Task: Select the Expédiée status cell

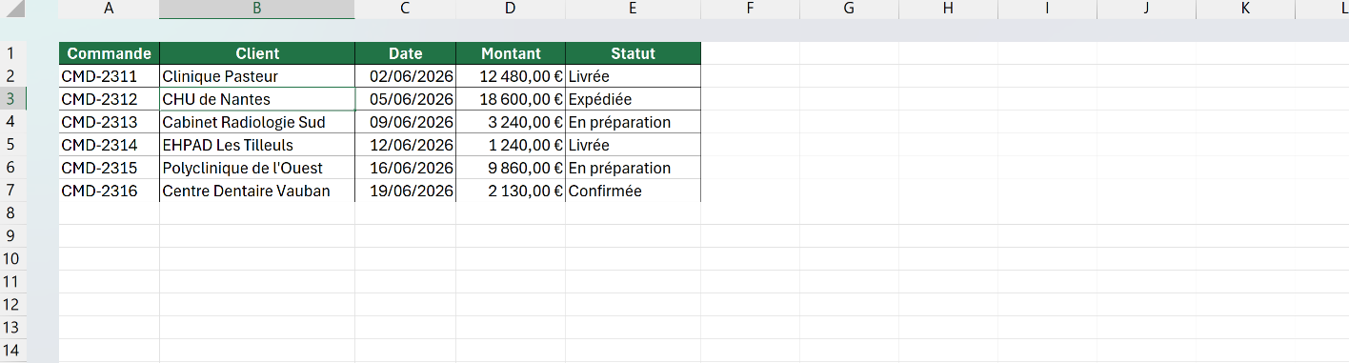Action: [x=634, y=99]
